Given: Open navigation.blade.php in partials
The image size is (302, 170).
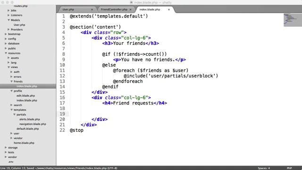Looking at the screenshot, I should tap(33, 124).
